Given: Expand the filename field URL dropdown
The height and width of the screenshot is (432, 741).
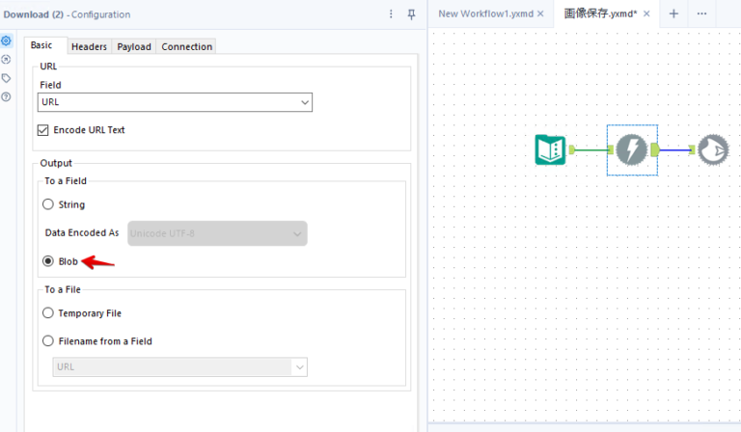Looking at the screenshot, I should pyautogui.click(x=180, y=366).
